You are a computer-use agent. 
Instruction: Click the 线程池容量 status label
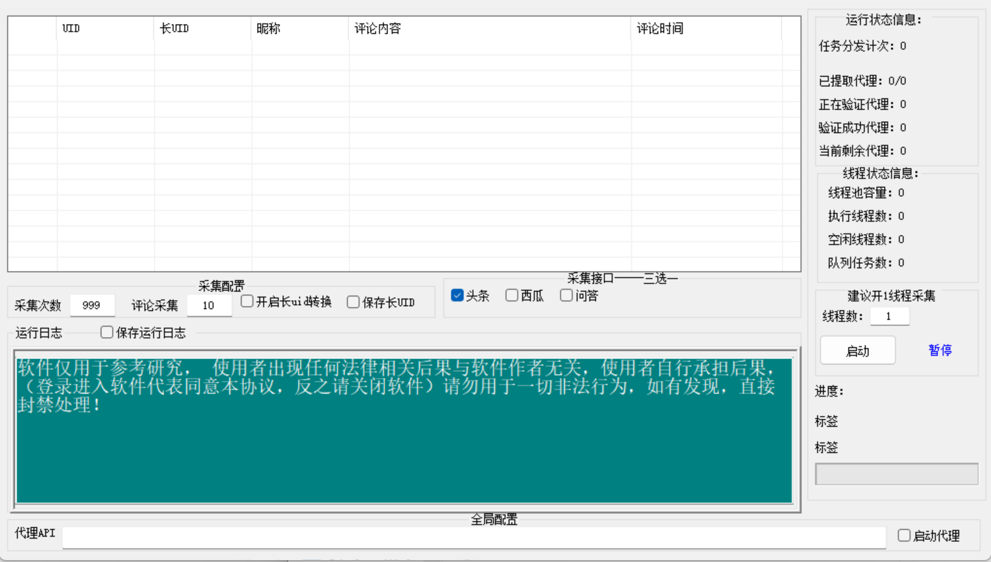click(866, 193)
